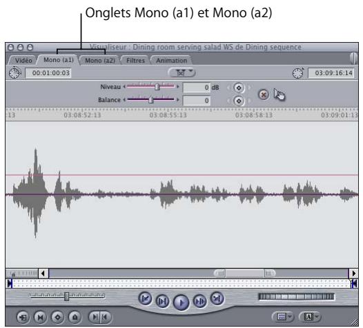Click the drag hand icon
The height and width of the screenshot is (328, 363).
(x=279, y=94)
